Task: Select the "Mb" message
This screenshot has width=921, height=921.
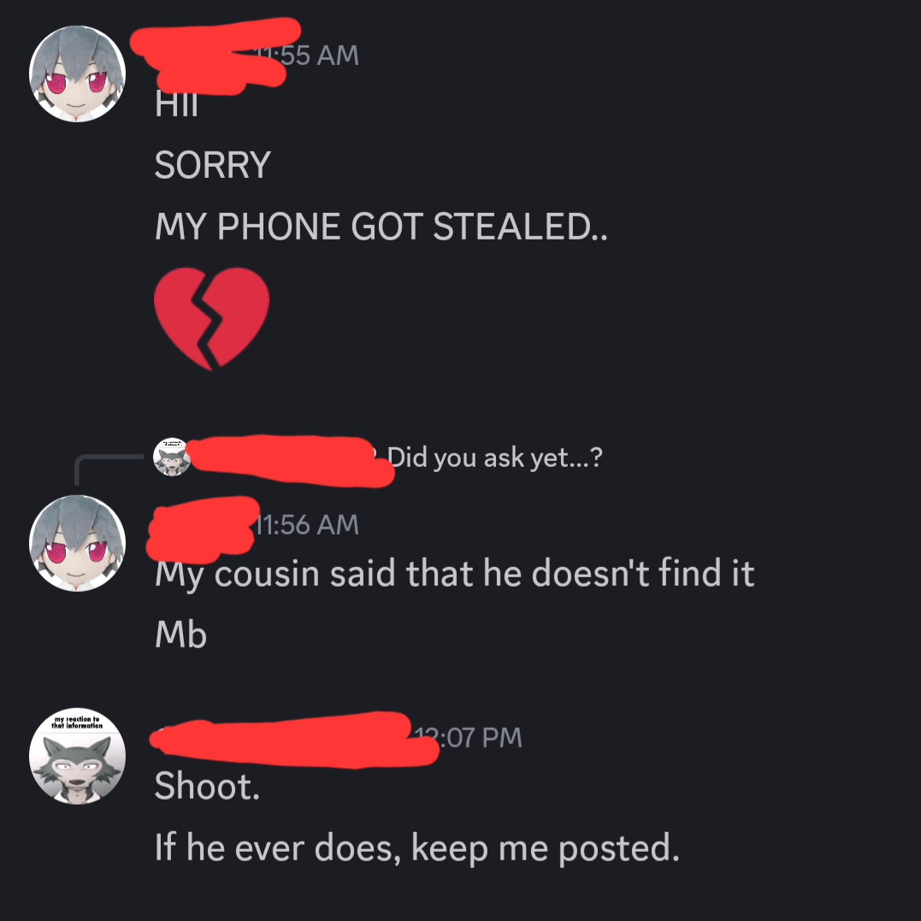Action: pos(181,635)
